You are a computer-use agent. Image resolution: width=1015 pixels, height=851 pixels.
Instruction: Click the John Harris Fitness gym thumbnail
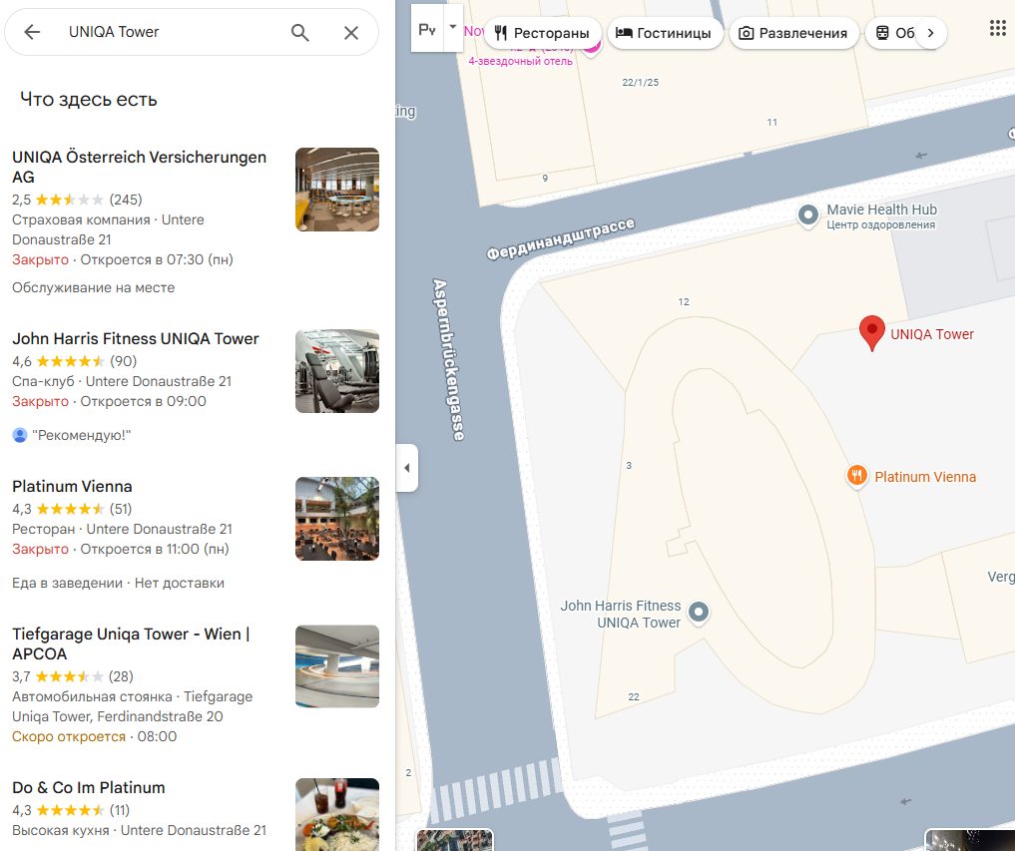coord(336,371)
